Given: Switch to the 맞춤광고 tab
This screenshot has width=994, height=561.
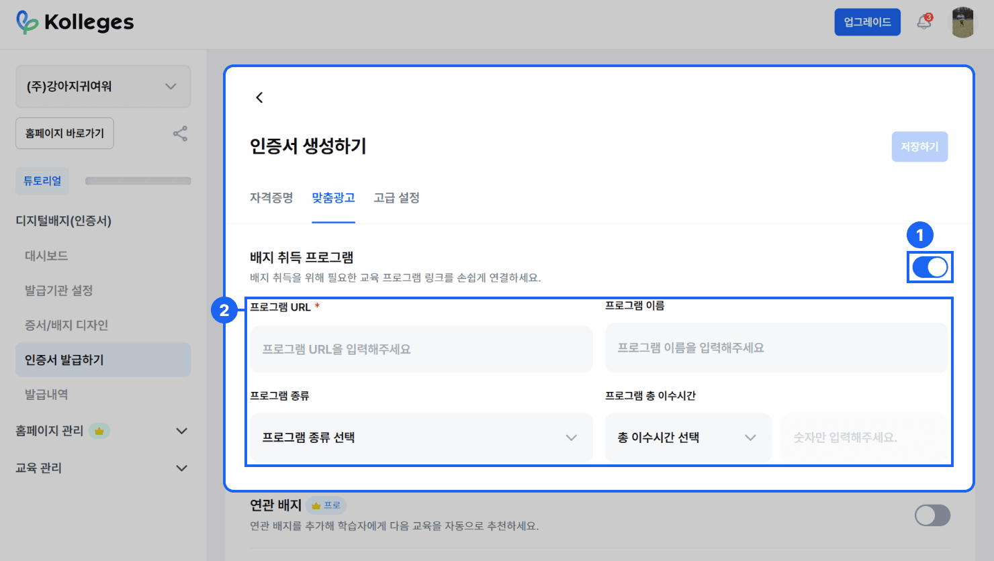Looking at the screenshot, I should 333,198.
